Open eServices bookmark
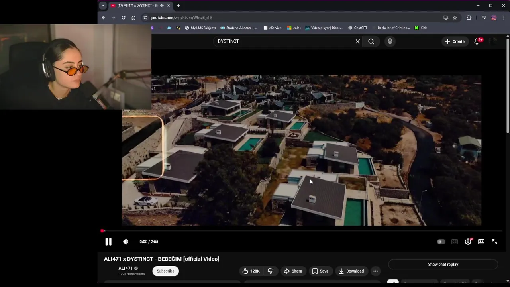The height and width of the screenshot is (287, 510). coord(273,28)
